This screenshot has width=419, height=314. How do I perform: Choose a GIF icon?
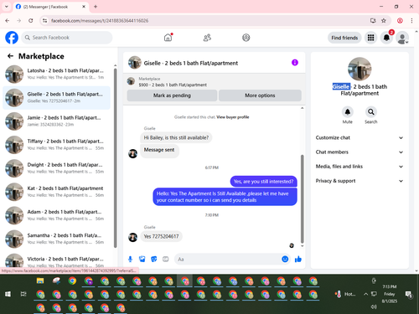[166, 259]
